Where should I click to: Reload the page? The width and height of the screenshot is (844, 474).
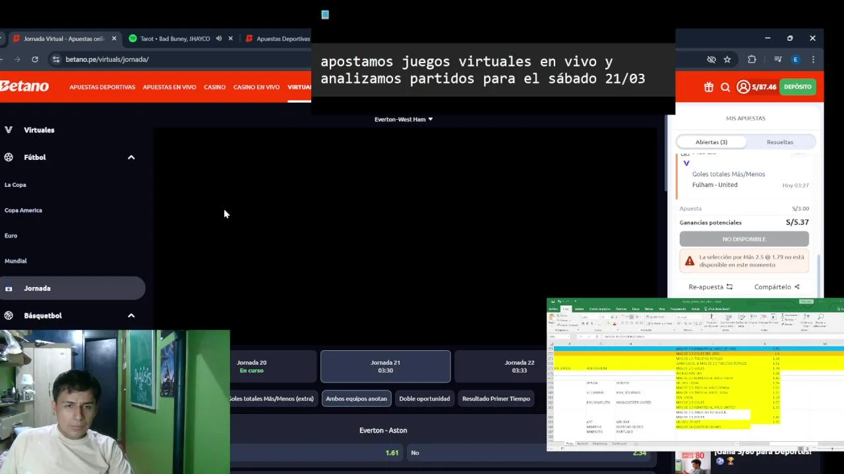pos(35,59)
